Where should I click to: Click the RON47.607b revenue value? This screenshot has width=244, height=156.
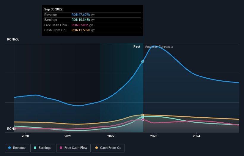pyautogui.click(x=81, y=15)
